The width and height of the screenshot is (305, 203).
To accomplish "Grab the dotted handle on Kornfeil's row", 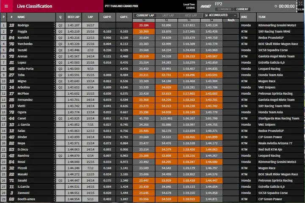I will 55,38.
